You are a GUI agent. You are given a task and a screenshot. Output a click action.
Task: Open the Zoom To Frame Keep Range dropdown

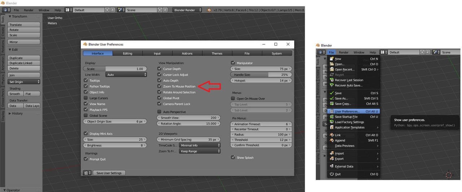click(x=200, y=151)
